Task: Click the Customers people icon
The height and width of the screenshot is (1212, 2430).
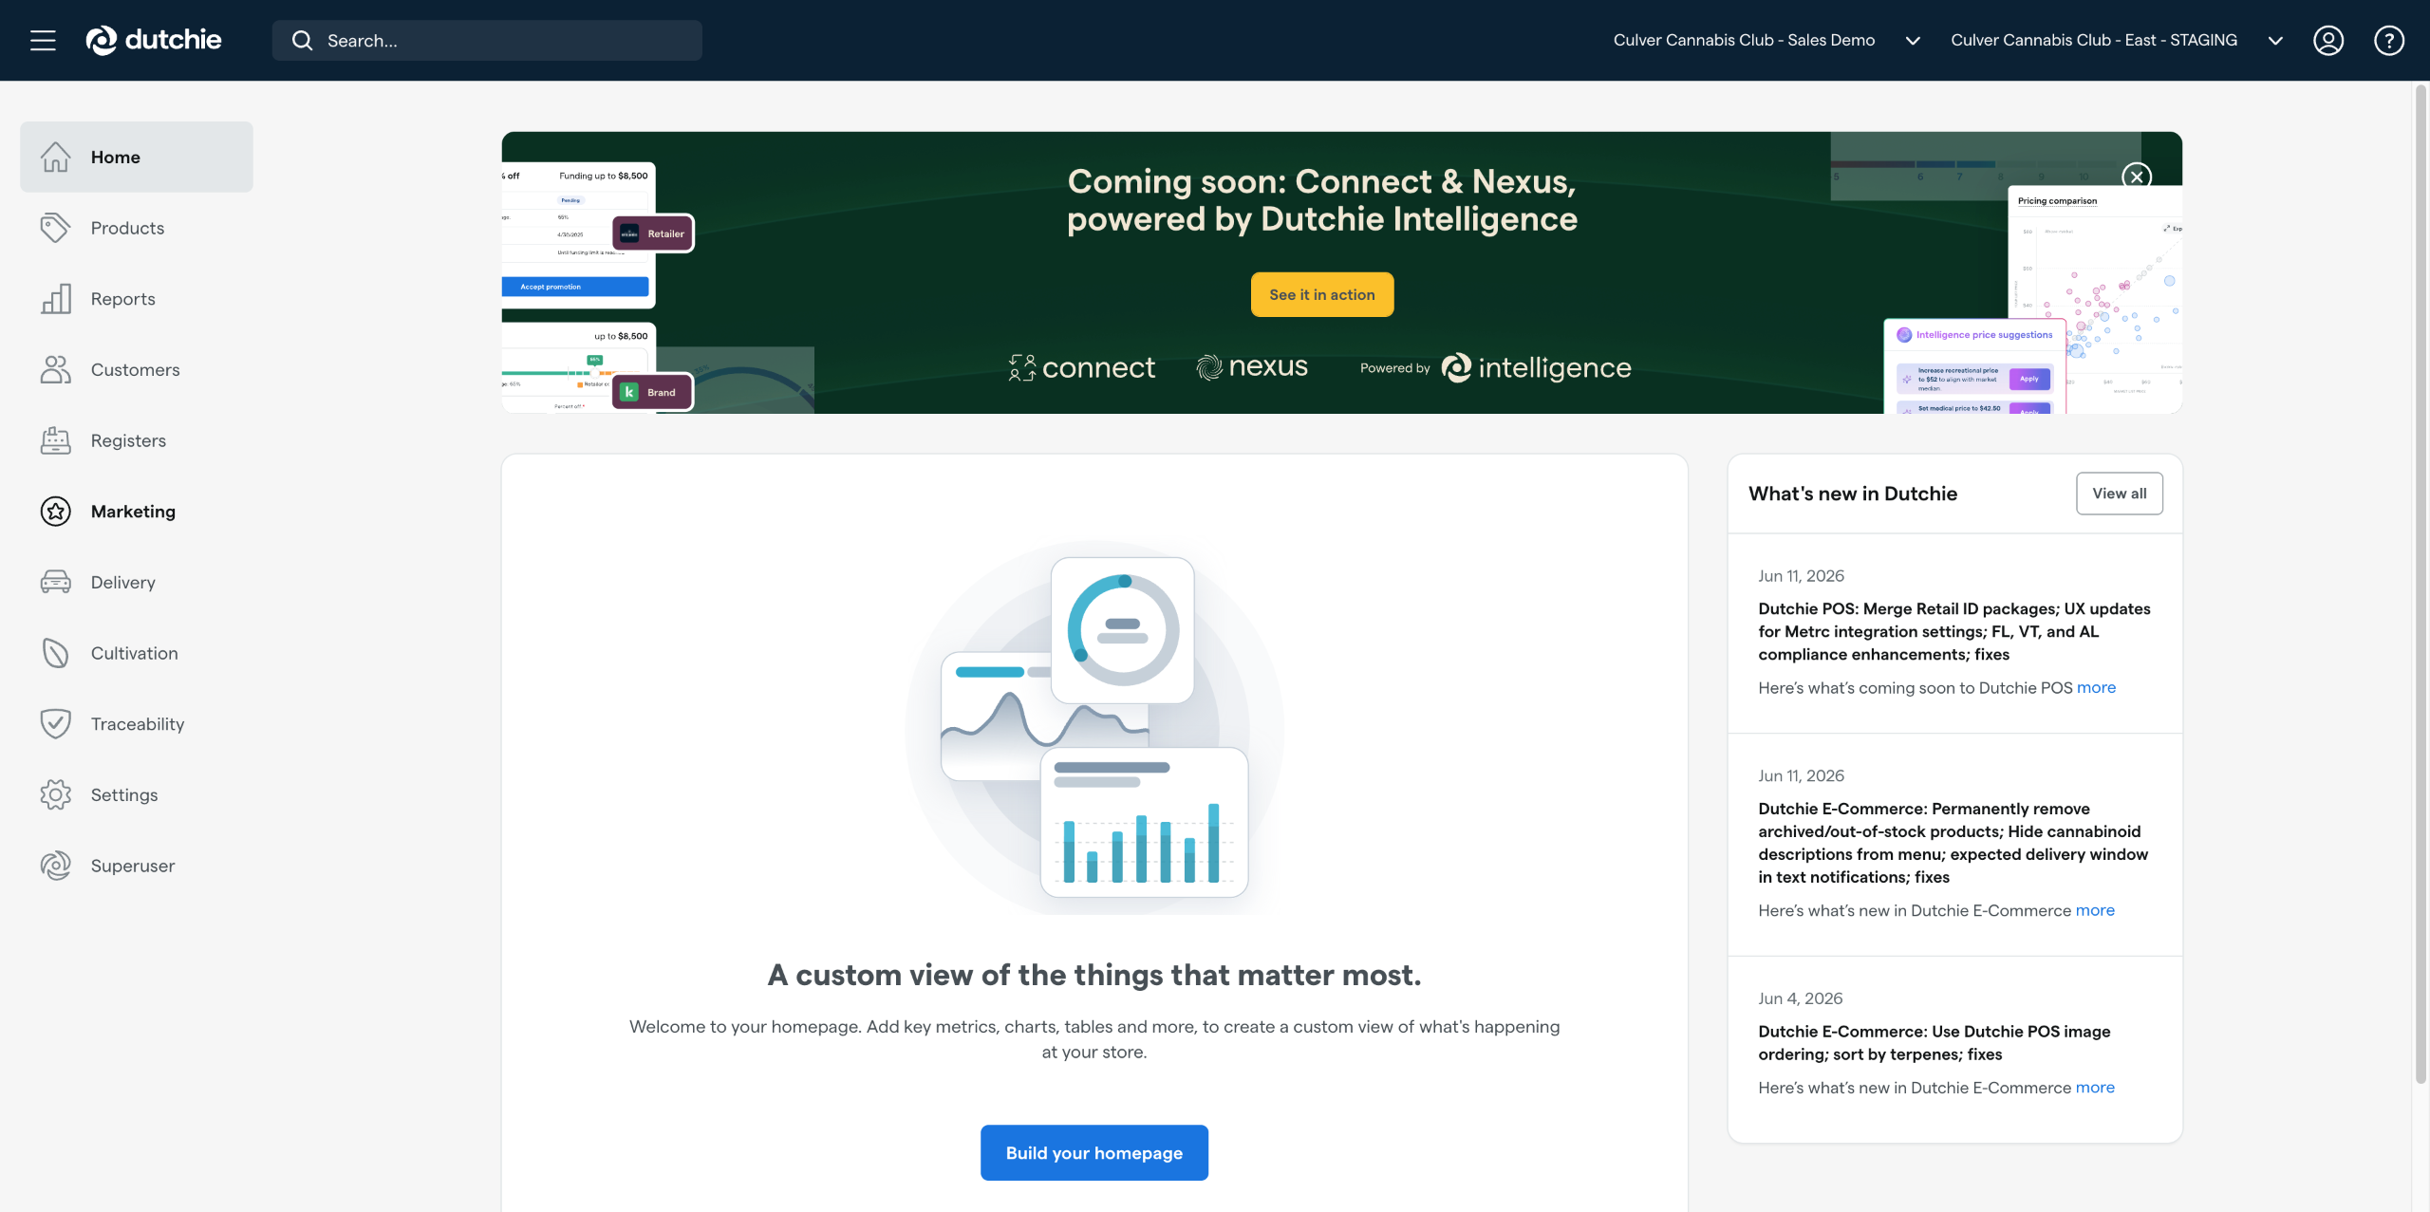Action: coord(56,369)
